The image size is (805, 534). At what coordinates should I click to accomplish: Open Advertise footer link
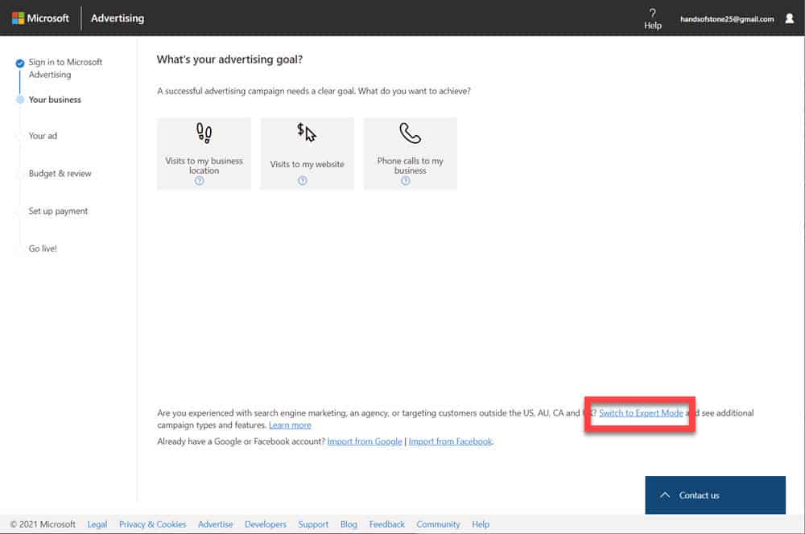point(215,524)
